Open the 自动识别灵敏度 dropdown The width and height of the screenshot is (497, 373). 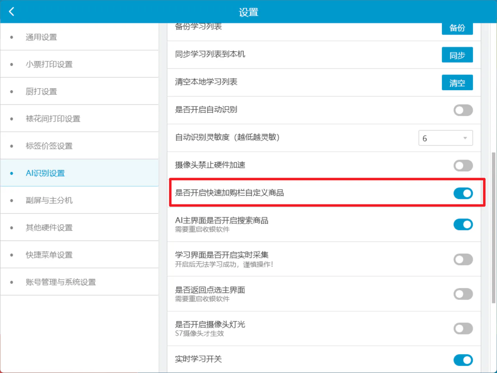445,138
